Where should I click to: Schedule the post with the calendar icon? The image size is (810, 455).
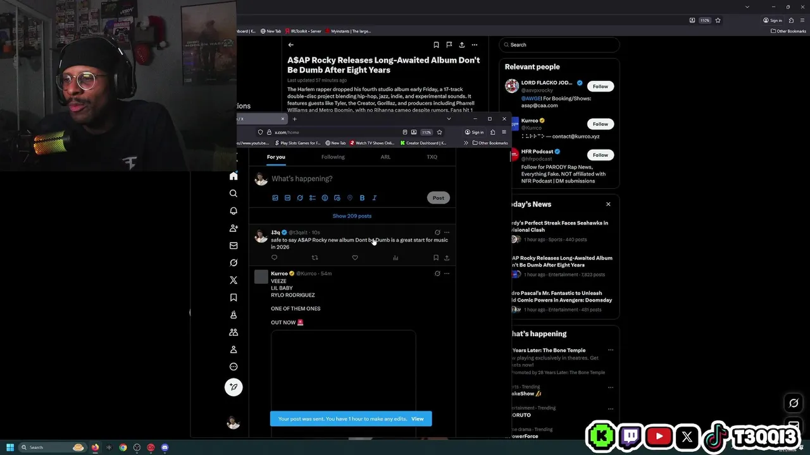click(x=337, y=198)
